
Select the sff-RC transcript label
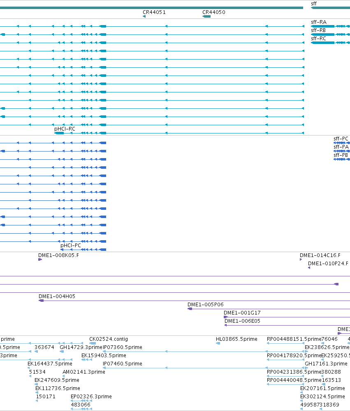click(318, 39)
